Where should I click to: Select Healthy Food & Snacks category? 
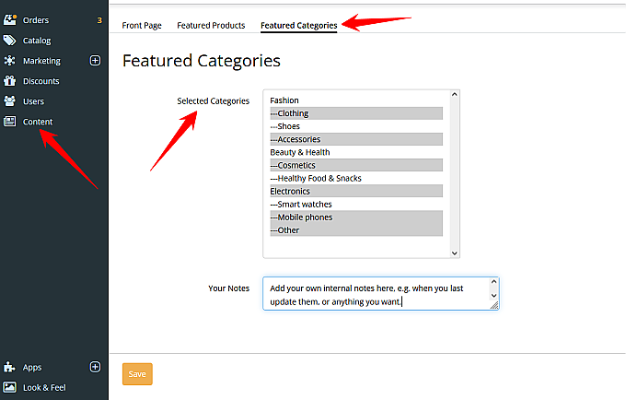pyautogui.click(x=356, y=178)
